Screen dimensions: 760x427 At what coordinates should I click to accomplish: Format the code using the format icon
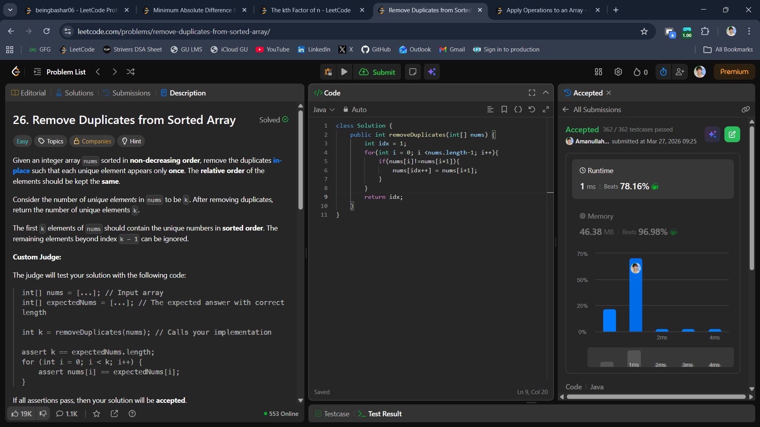490,109
